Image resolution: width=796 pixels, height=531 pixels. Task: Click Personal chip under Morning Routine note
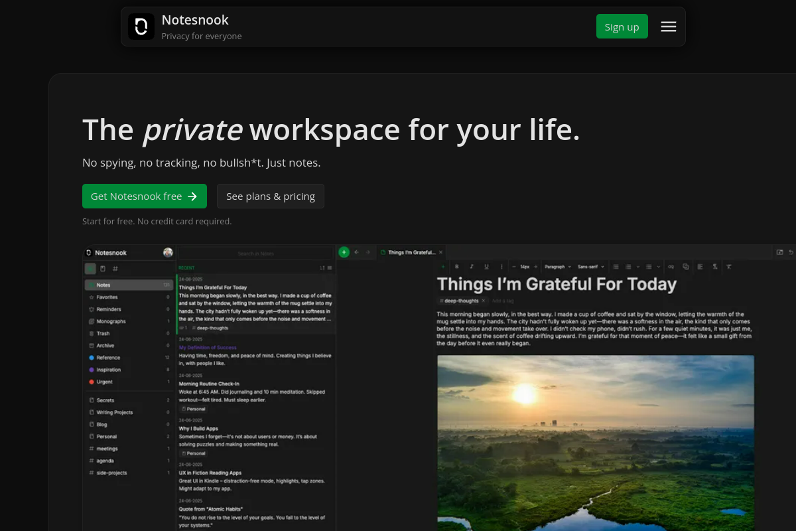pyautogui.click(x=194, y=409)
